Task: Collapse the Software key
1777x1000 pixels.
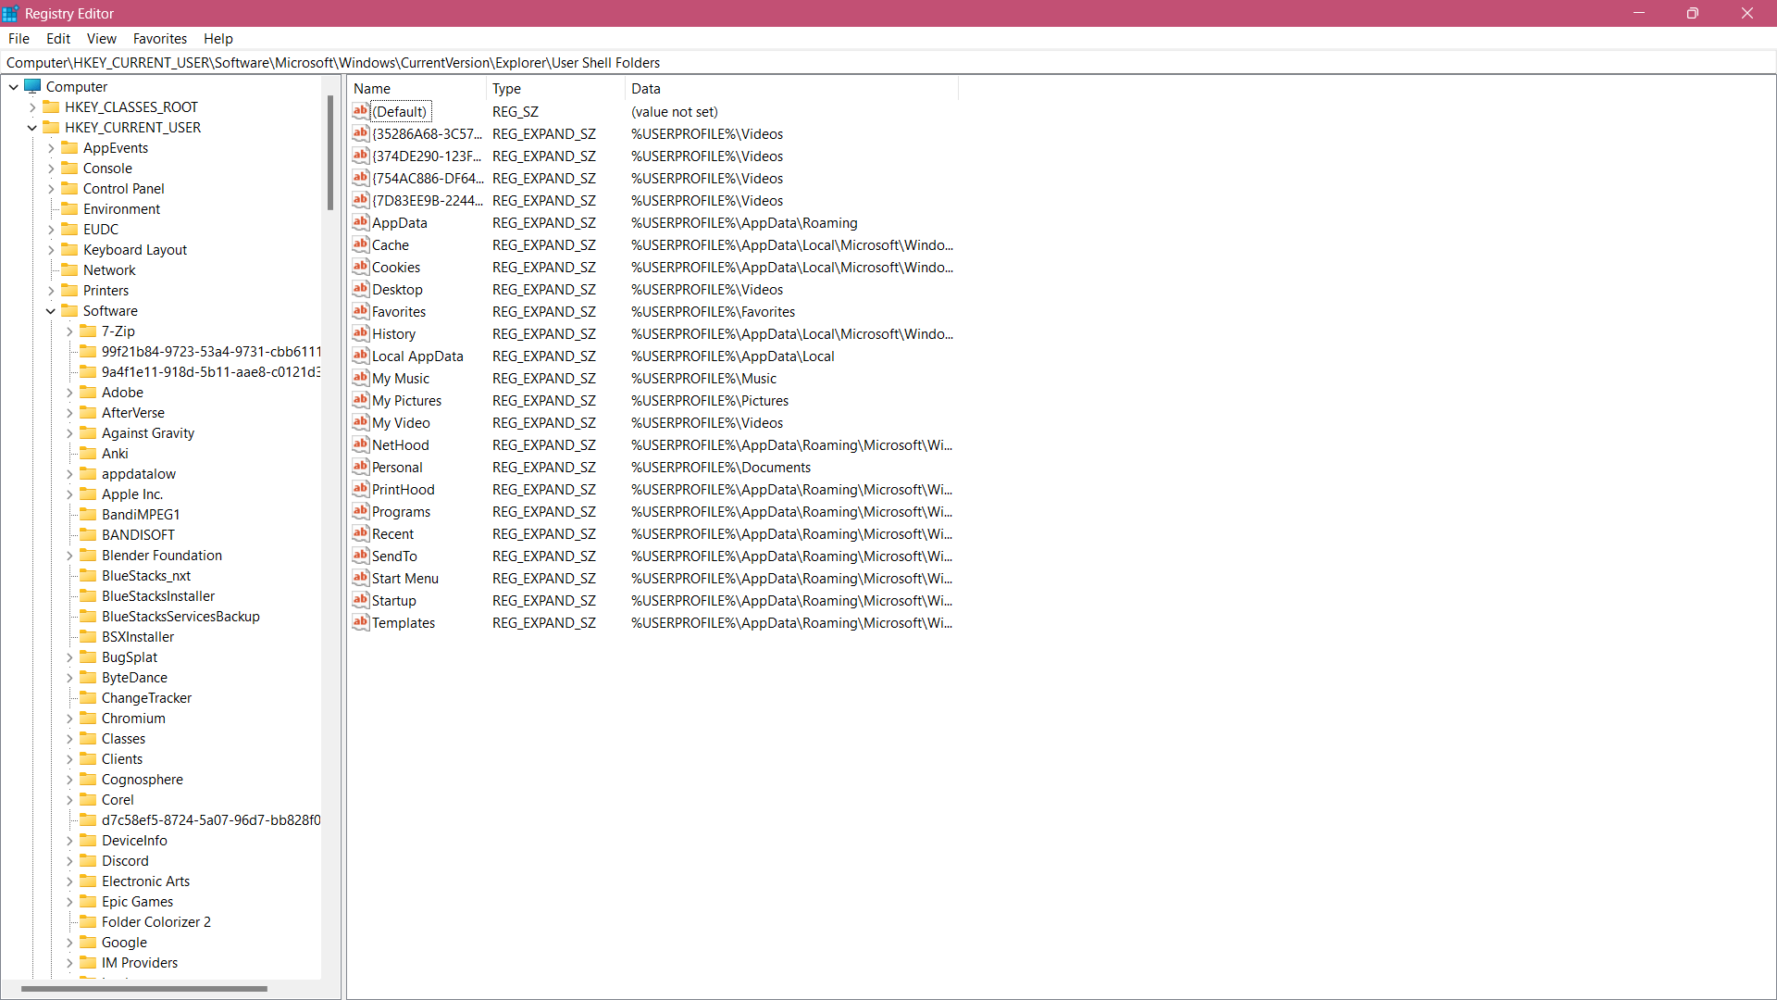Action: coord(51,311)
